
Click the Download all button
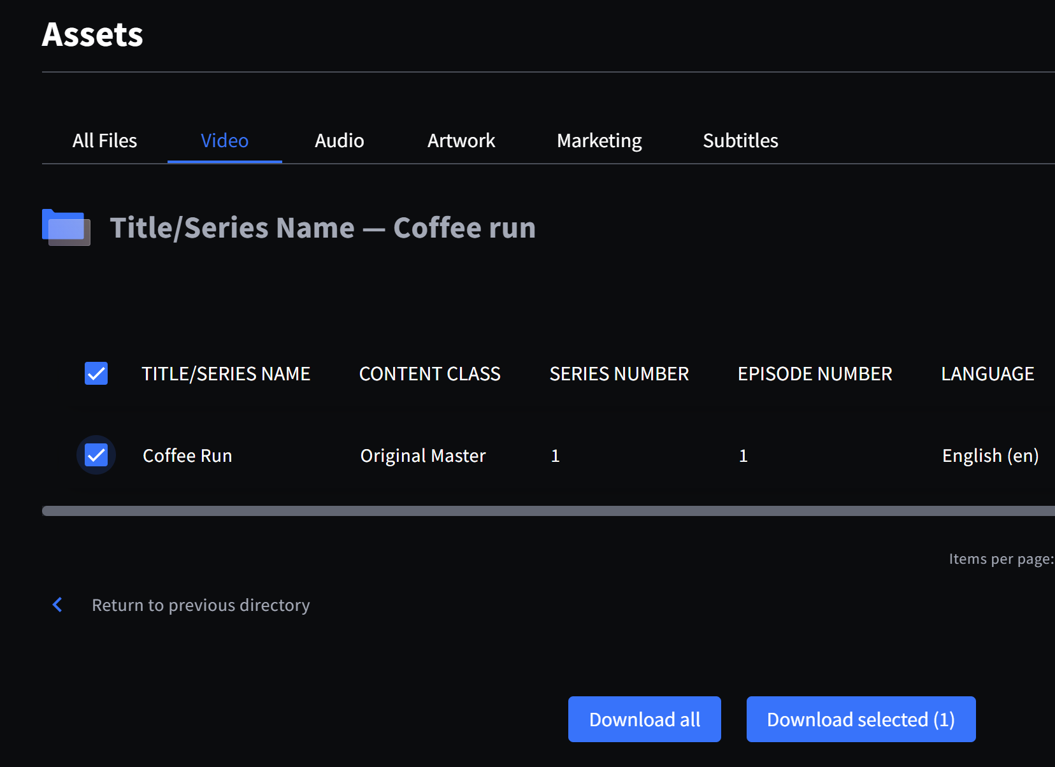[x=645, y=719]
